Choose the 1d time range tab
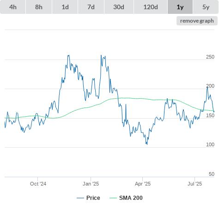Screen dimensions: 219x210 pos(65,7)
